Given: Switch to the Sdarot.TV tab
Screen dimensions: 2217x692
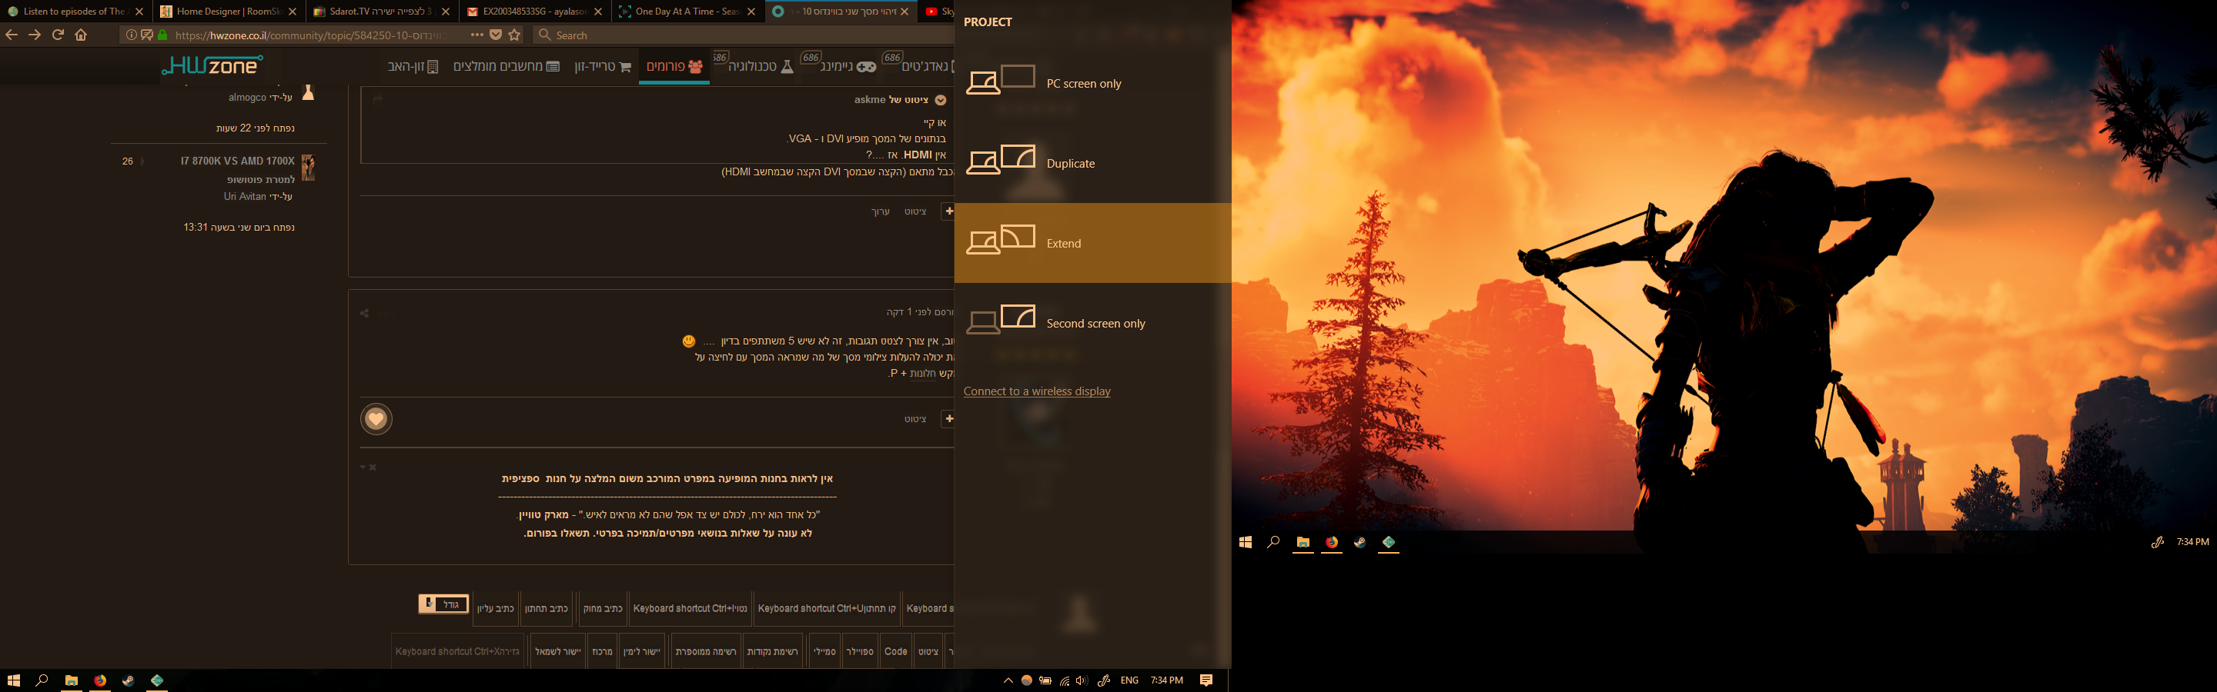Looking at the screenshot, I should tap(382, 12).
